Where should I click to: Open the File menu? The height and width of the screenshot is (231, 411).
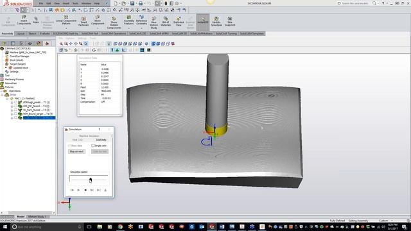(41, 3)
